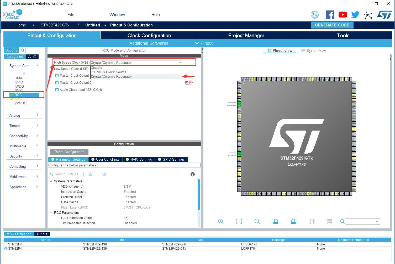Image resolution: width=395 pixels, height=264 pixels.
Task: Switch to Tools tab
Action: [x=343, y=35]
